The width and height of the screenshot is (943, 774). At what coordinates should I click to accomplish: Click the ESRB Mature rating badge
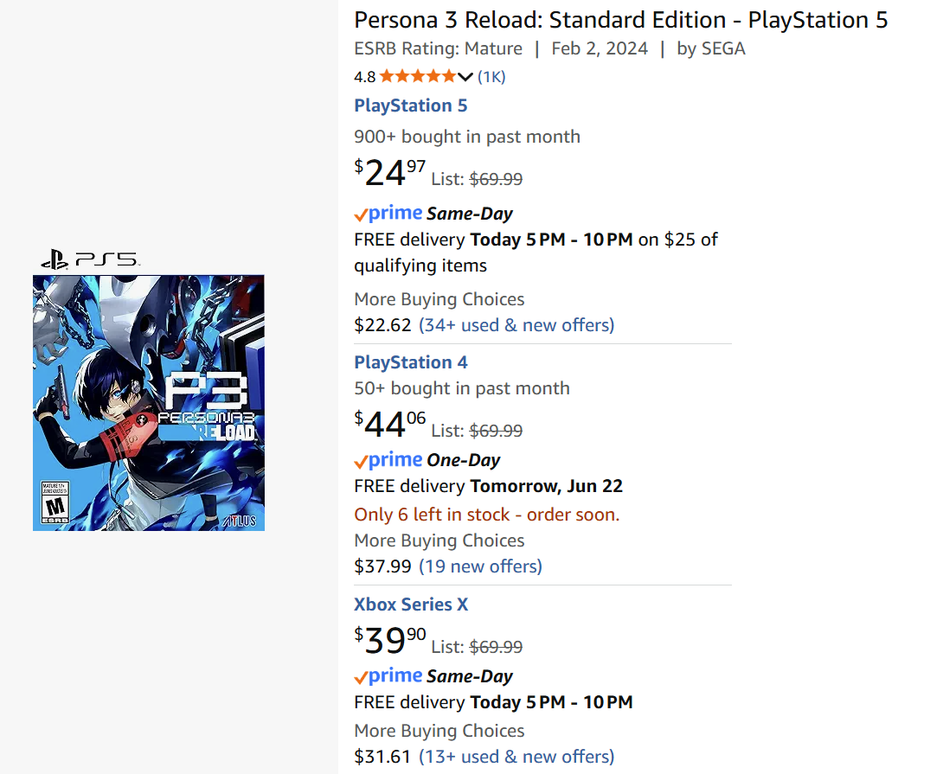55,502
